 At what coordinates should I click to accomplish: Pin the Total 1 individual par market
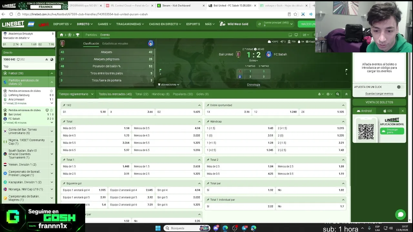(x=208, y=200)
